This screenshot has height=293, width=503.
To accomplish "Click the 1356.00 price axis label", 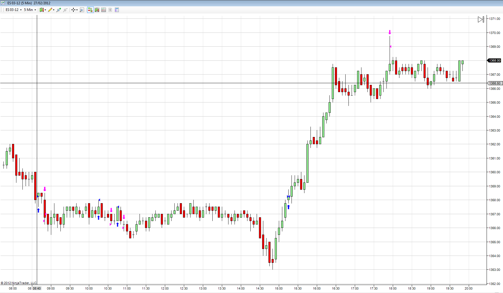I will pos(495,228).
